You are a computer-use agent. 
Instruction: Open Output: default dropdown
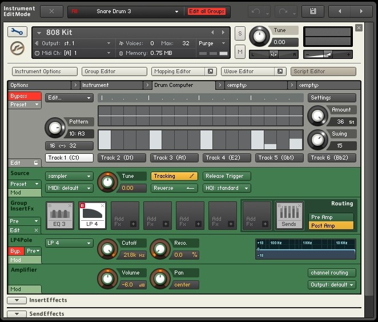332,285
